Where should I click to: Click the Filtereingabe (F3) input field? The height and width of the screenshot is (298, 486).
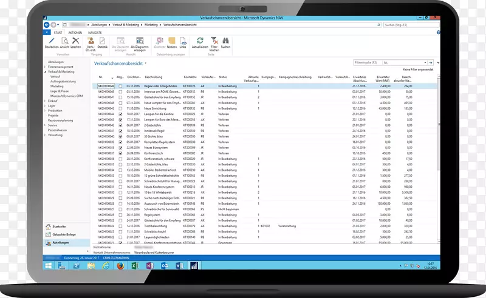tap(368, 63)
